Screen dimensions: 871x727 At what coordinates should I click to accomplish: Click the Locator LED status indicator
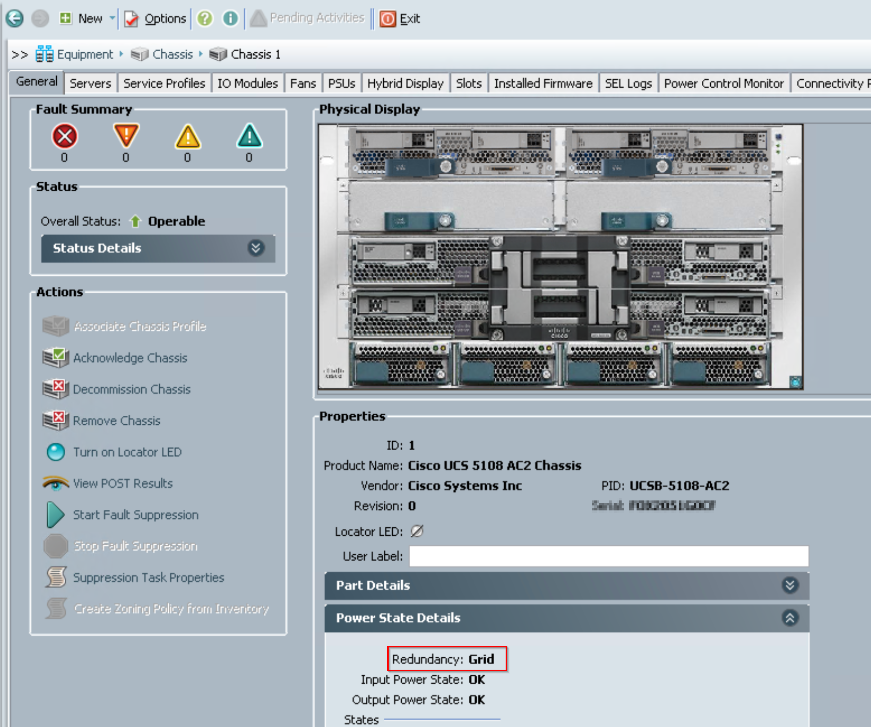pyautogui.click(x=417, y=531)
